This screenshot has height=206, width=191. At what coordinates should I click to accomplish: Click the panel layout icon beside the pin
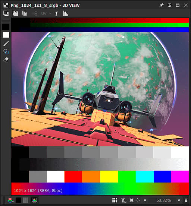(170, 5)
